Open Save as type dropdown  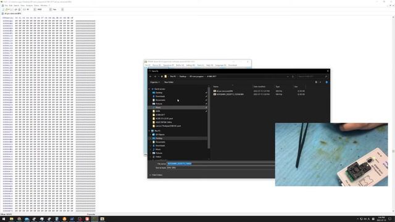221,168
